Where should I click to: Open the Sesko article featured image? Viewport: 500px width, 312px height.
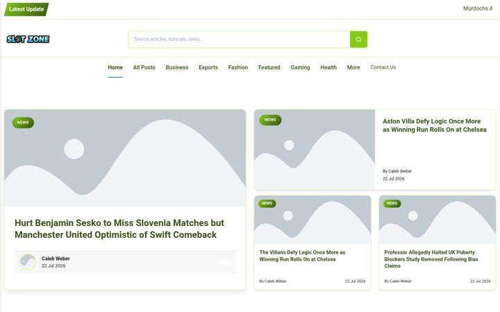point(125,158)
